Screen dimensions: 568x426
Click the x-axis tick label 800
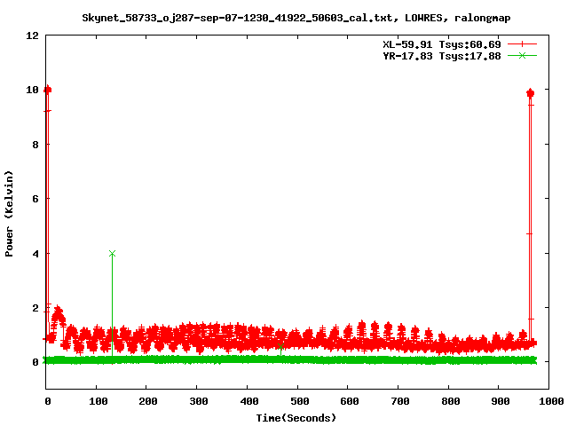pos(450,401)
